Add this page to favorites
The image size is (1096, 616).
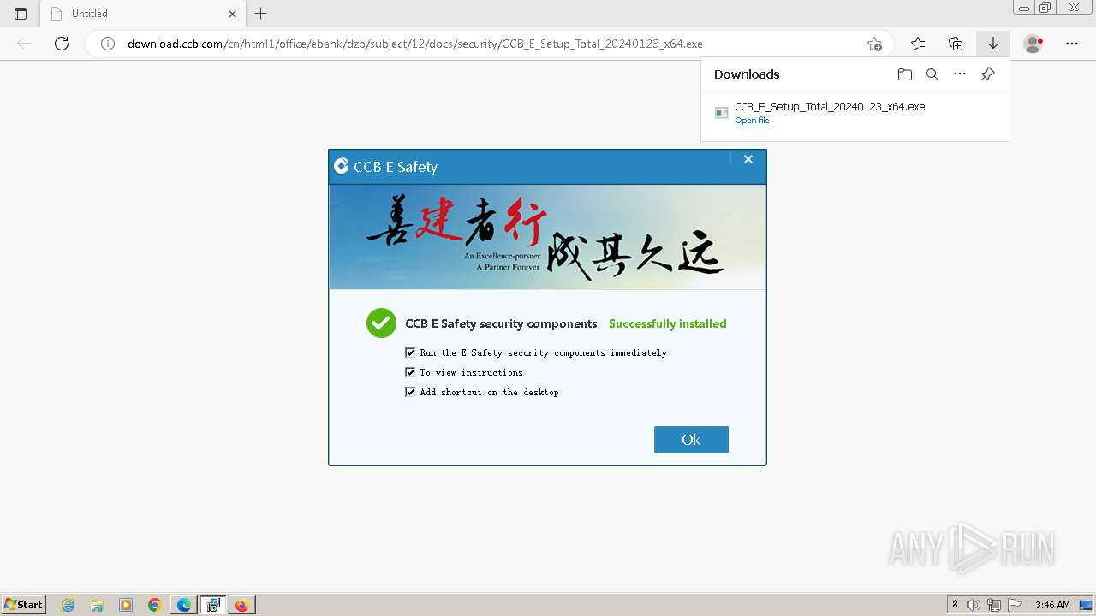click(874, 44)
